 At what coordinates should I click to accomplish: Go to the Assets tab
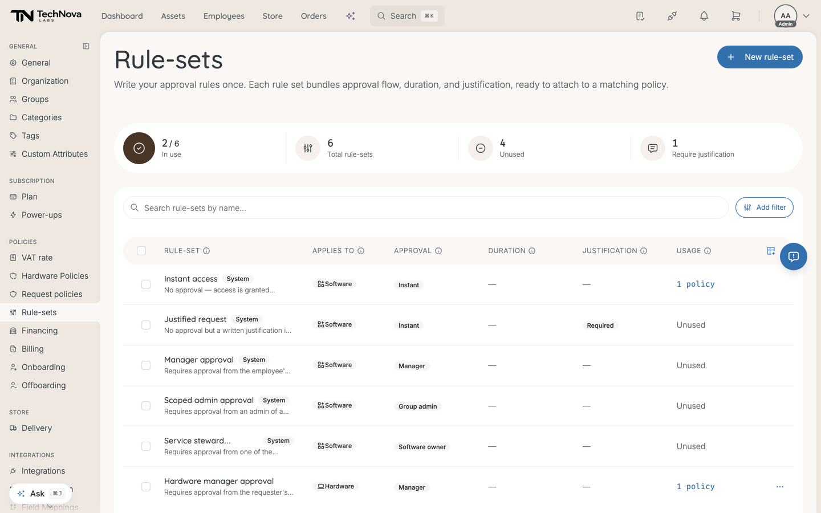click(x=173, y=16)
